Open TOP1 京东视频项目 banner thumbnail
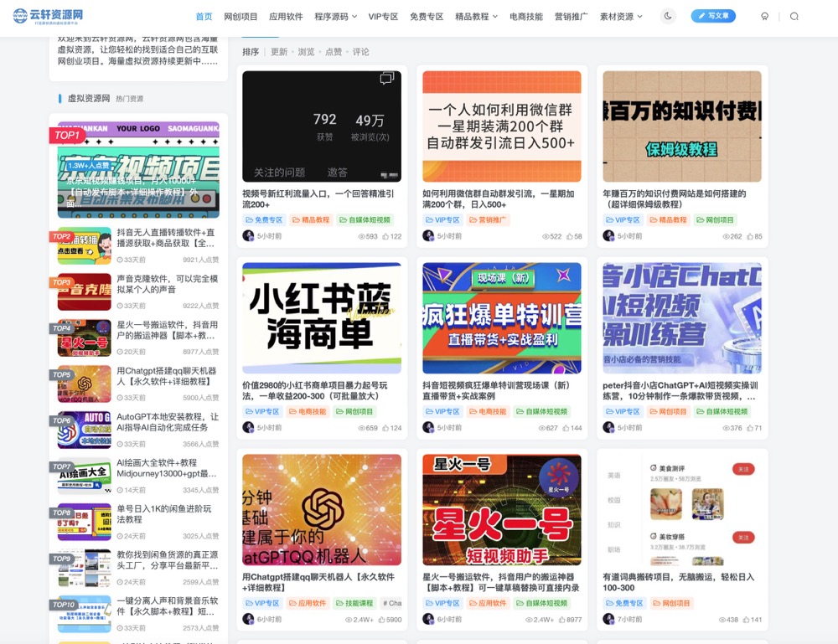 pos(138,170)
